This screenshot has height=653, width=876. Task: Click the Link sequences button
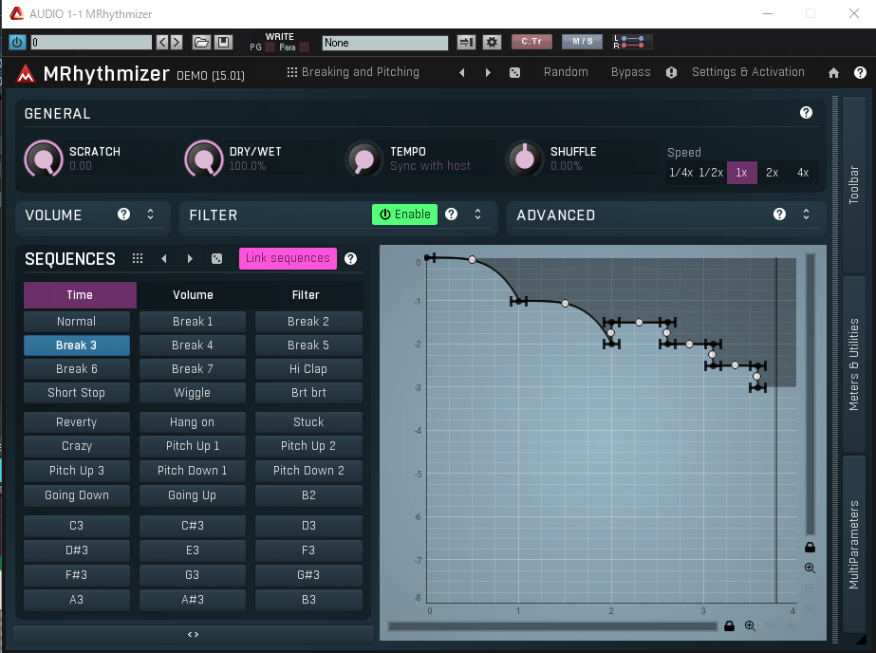[x=288, y=258]
